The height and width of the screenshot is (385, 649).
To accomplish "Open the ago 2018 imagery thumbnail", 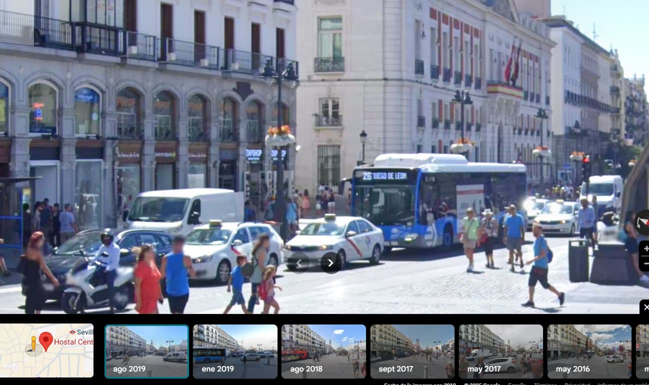I will 323,351.
